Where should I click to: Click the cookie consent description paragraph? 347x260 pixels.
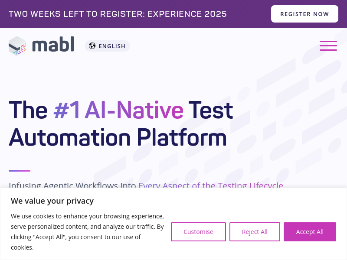tap(87, 231)
